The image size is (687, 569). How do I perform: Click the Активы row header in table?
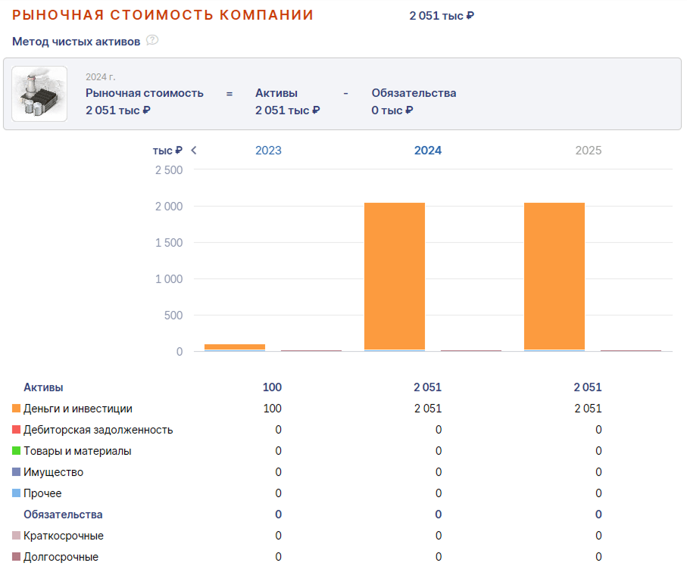(x=43, y=387)
